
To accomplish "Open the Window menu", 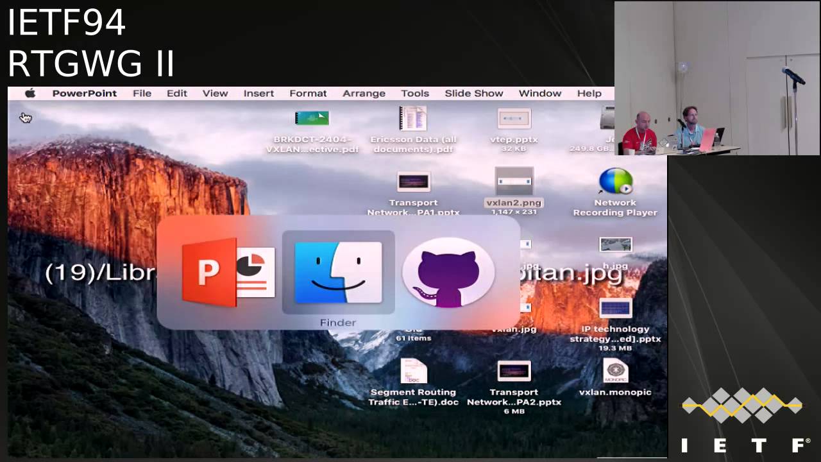I will (x=540, y=93).
